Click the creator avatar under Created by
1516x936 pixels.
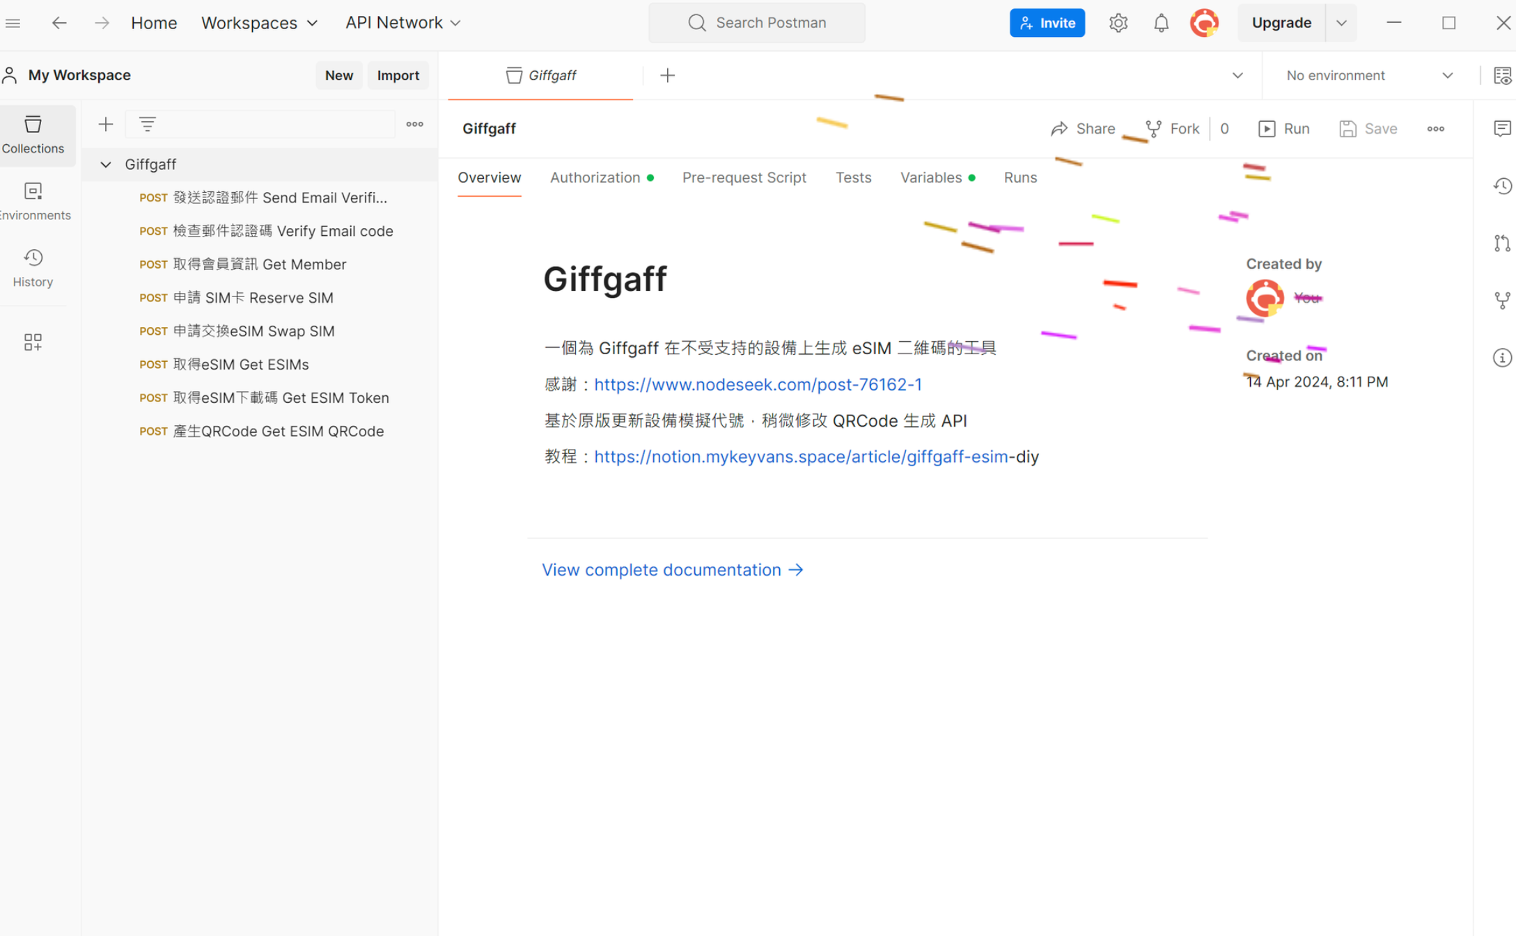(x=1265, y=299)
